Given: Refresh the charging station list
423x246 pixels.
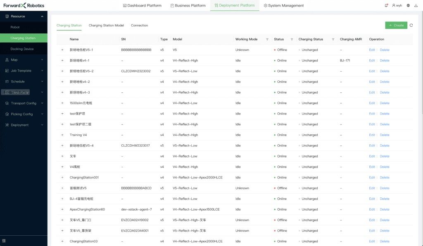Looking at the screenshot, I should [411, 26].
